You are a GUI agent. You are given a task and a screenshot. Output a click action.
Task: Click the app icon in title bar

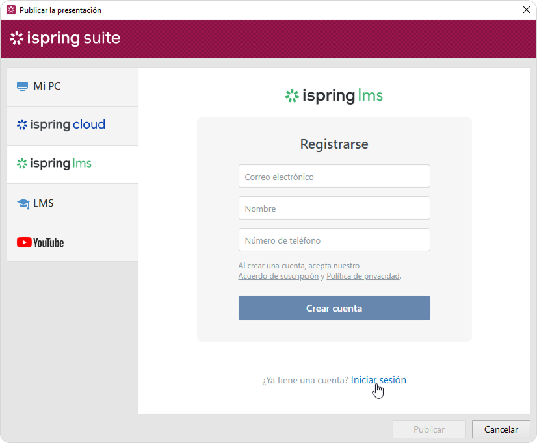(x=10, y=10)
